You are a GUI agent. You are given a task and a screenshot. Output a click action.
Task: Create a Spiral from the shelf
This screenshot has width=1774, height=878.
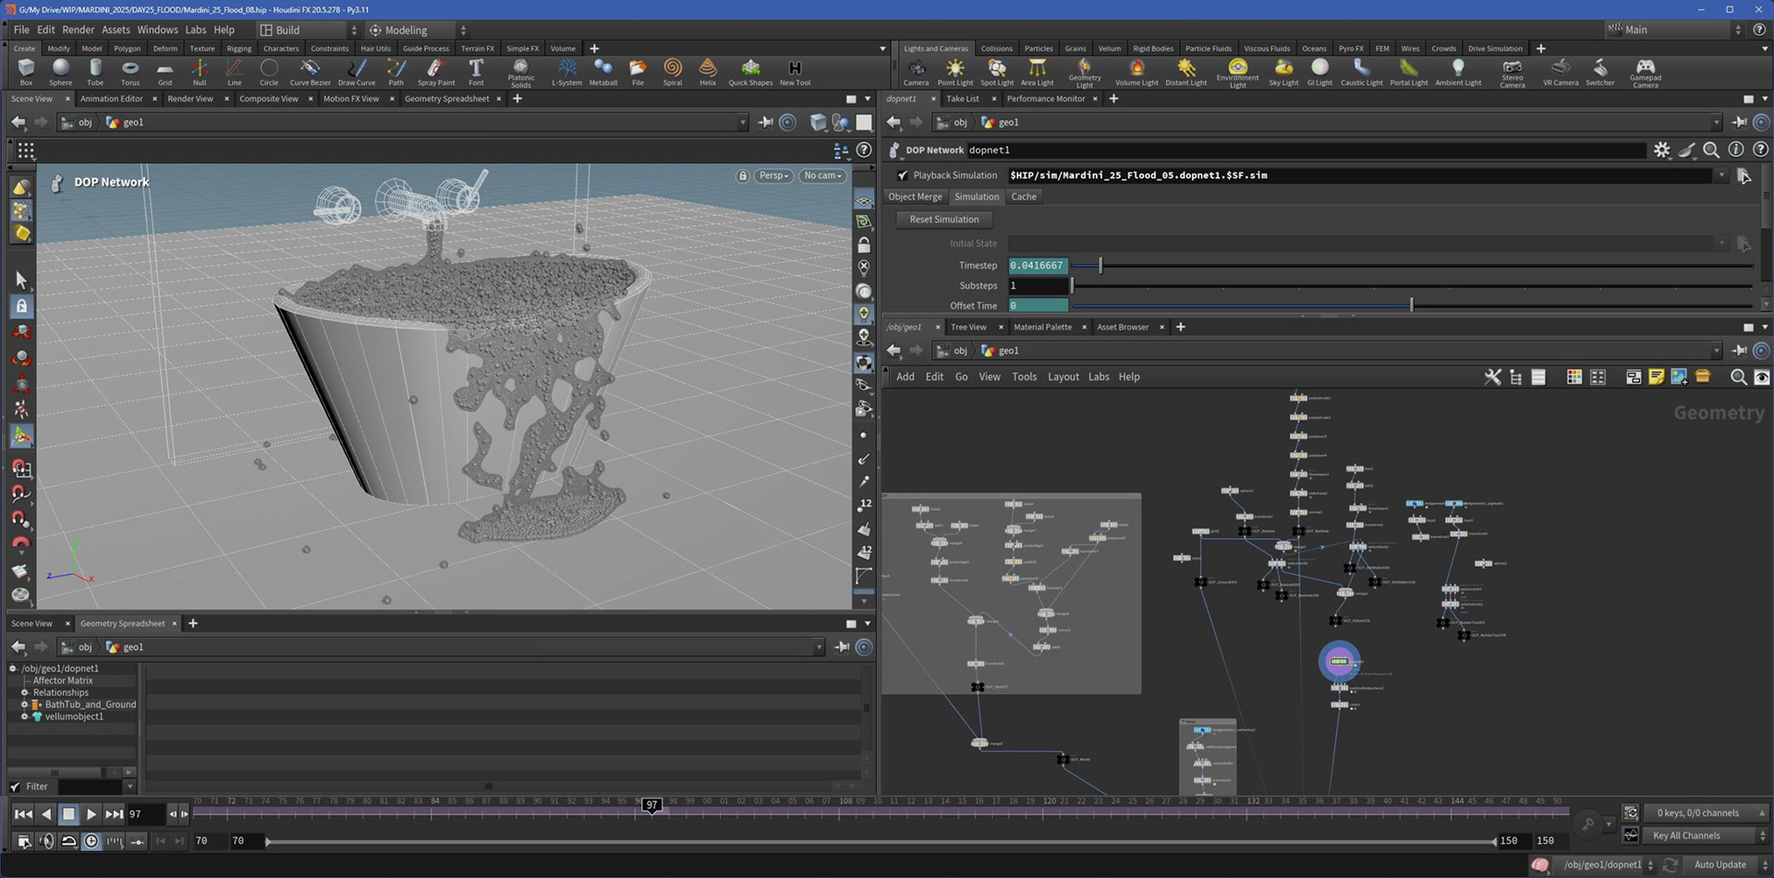coord(673,72)
